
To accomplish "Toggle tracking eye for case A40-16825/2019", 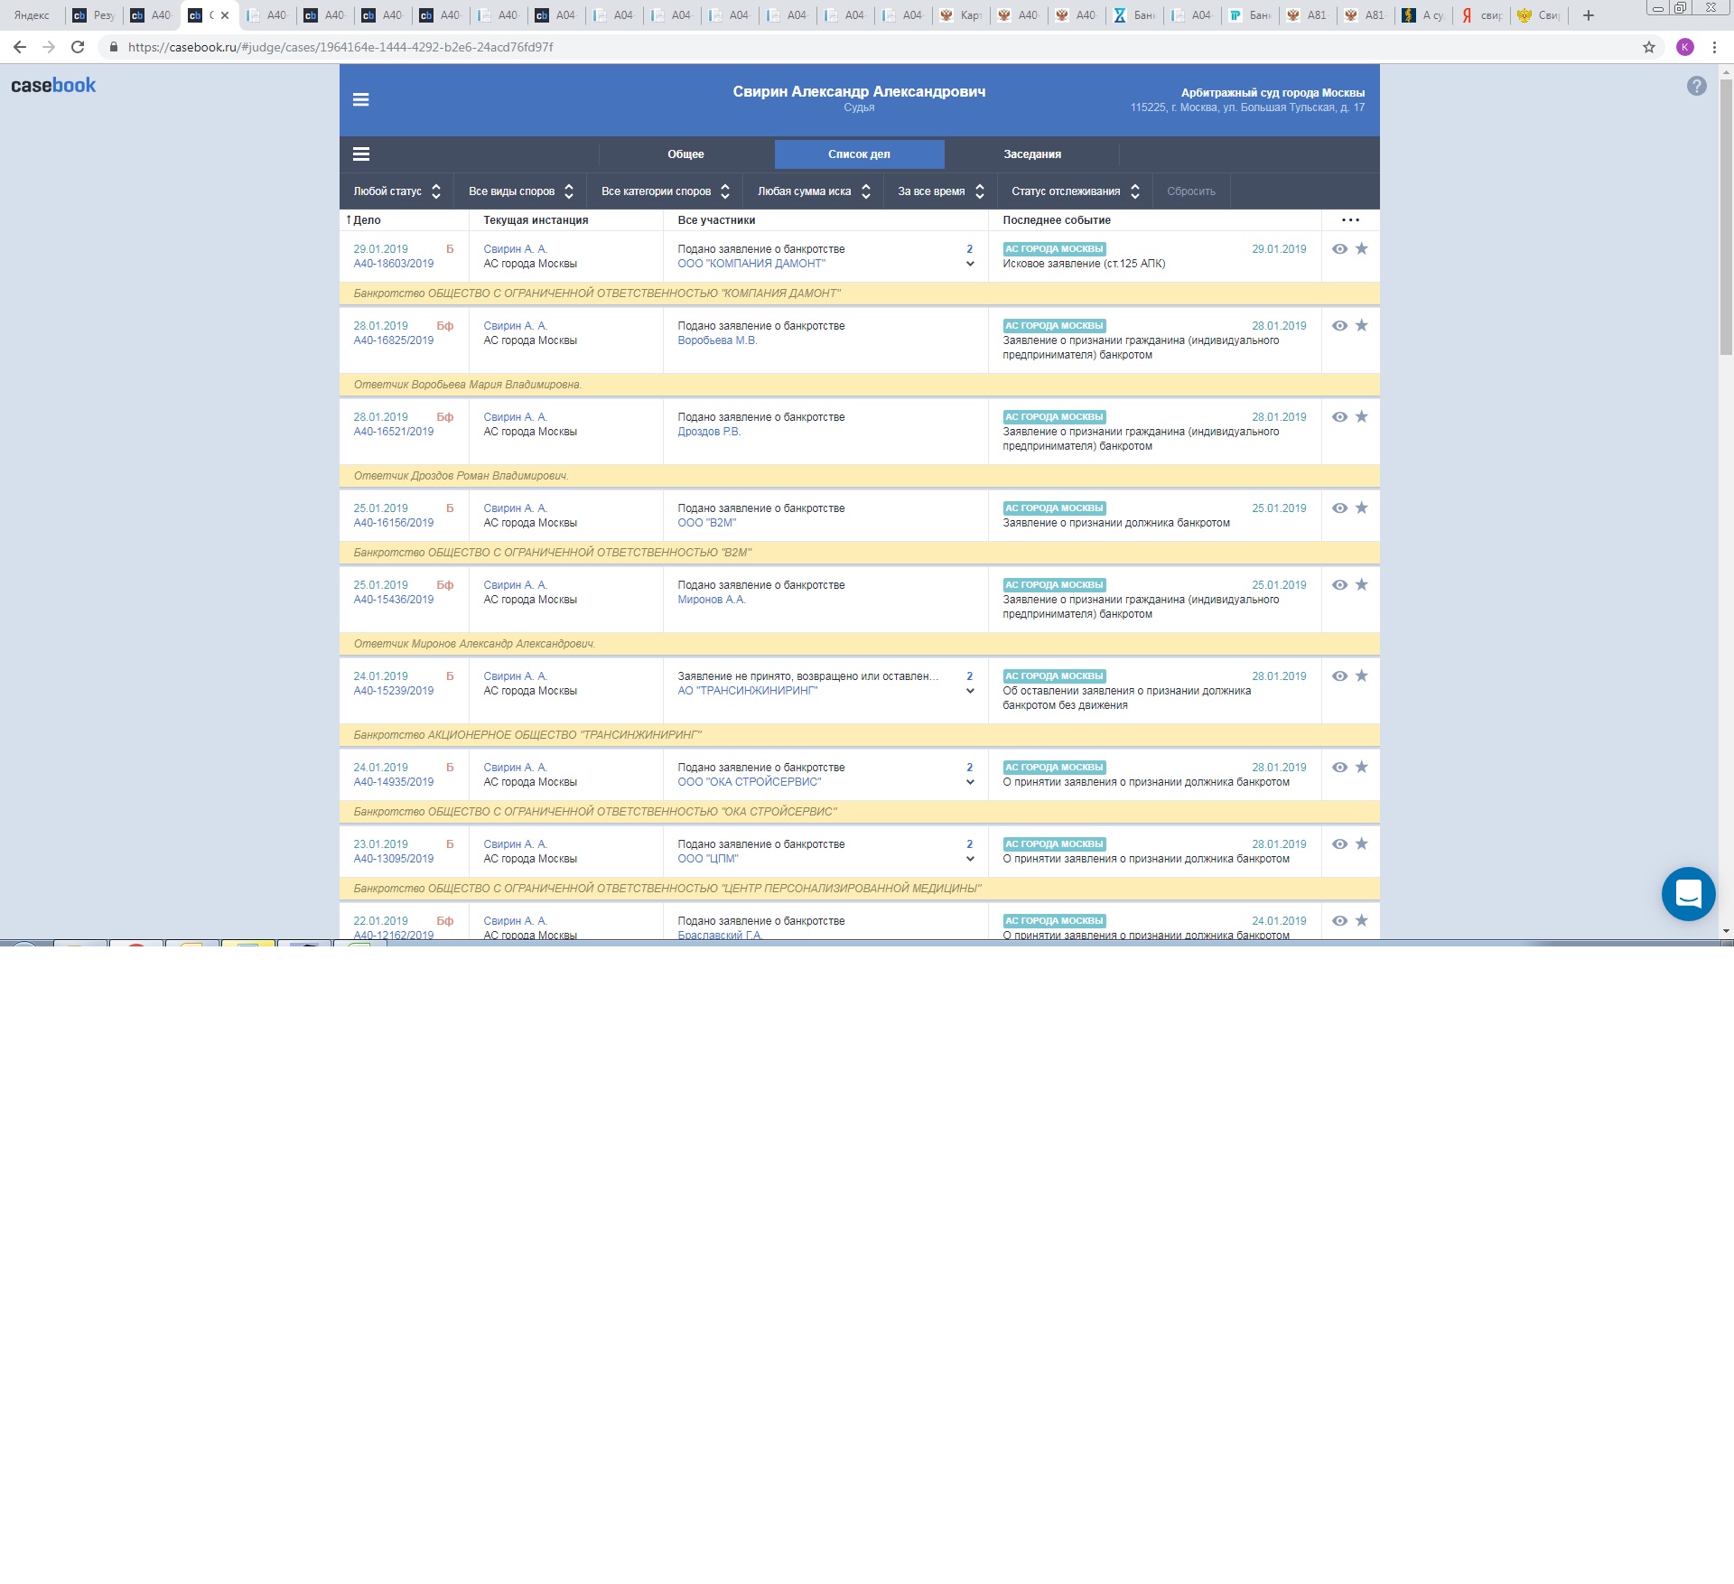I will 1339,326.
